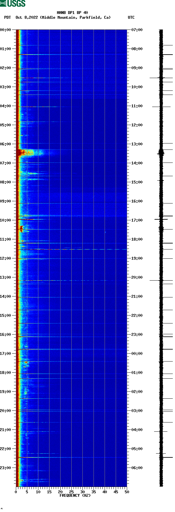Click the PDT time label '05:00'

pyautogui.click(x=6, y=125)
